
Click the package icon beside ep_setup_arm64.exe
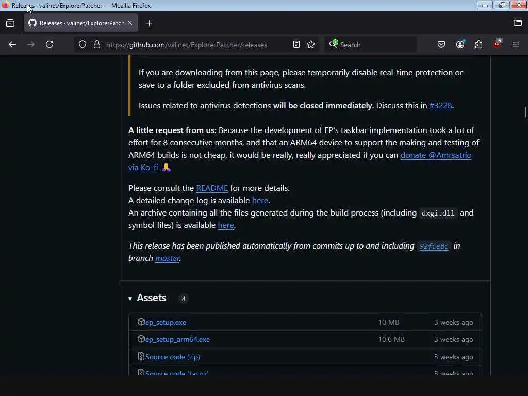point(141,339)
